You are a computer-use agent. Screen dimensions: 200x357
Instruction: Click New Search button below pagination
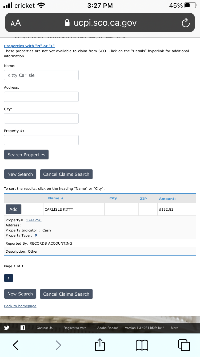point(20,294)
